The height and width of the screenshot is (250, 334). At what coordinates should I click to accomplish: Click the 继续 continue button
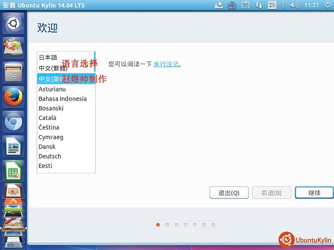pos(314,192)
